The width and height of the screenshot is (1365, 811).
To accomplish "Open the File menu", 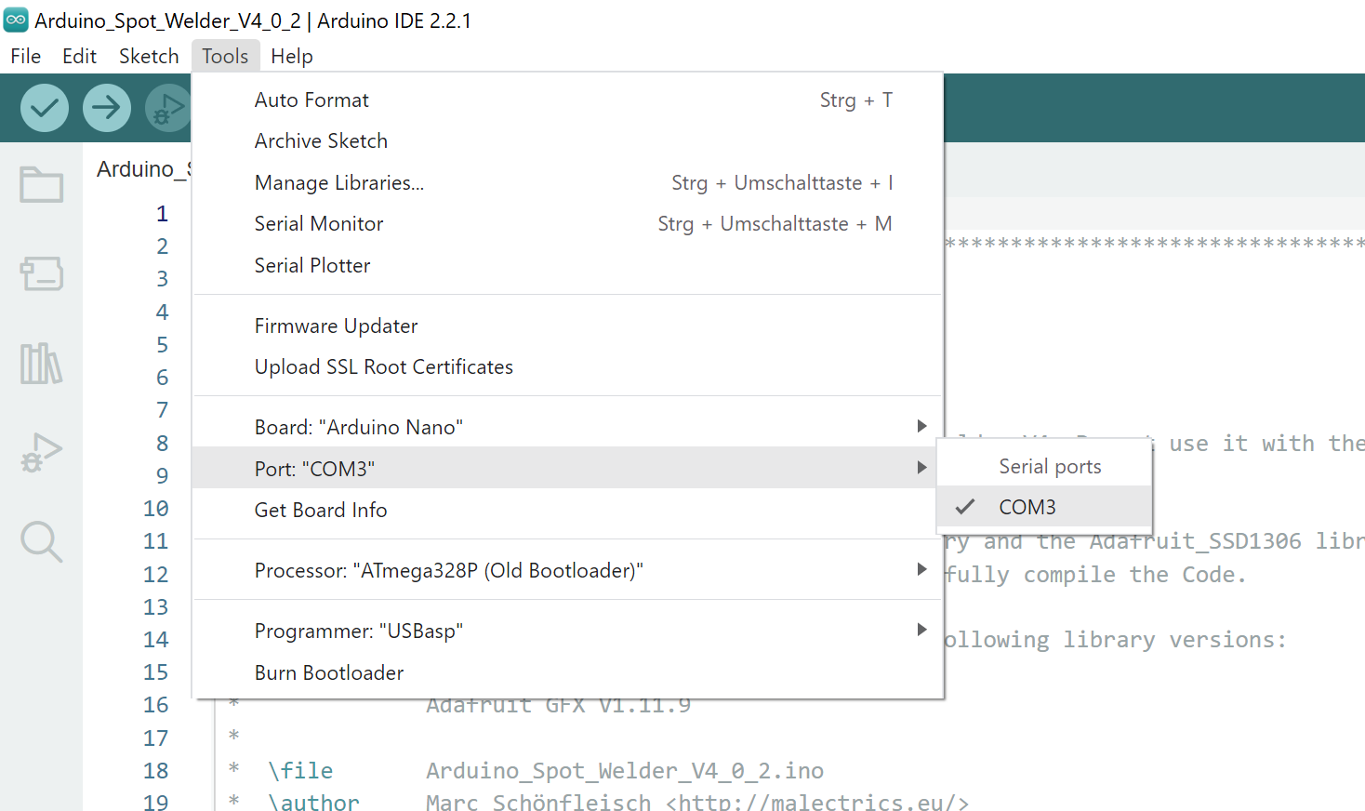I will [x=26, y=56].
